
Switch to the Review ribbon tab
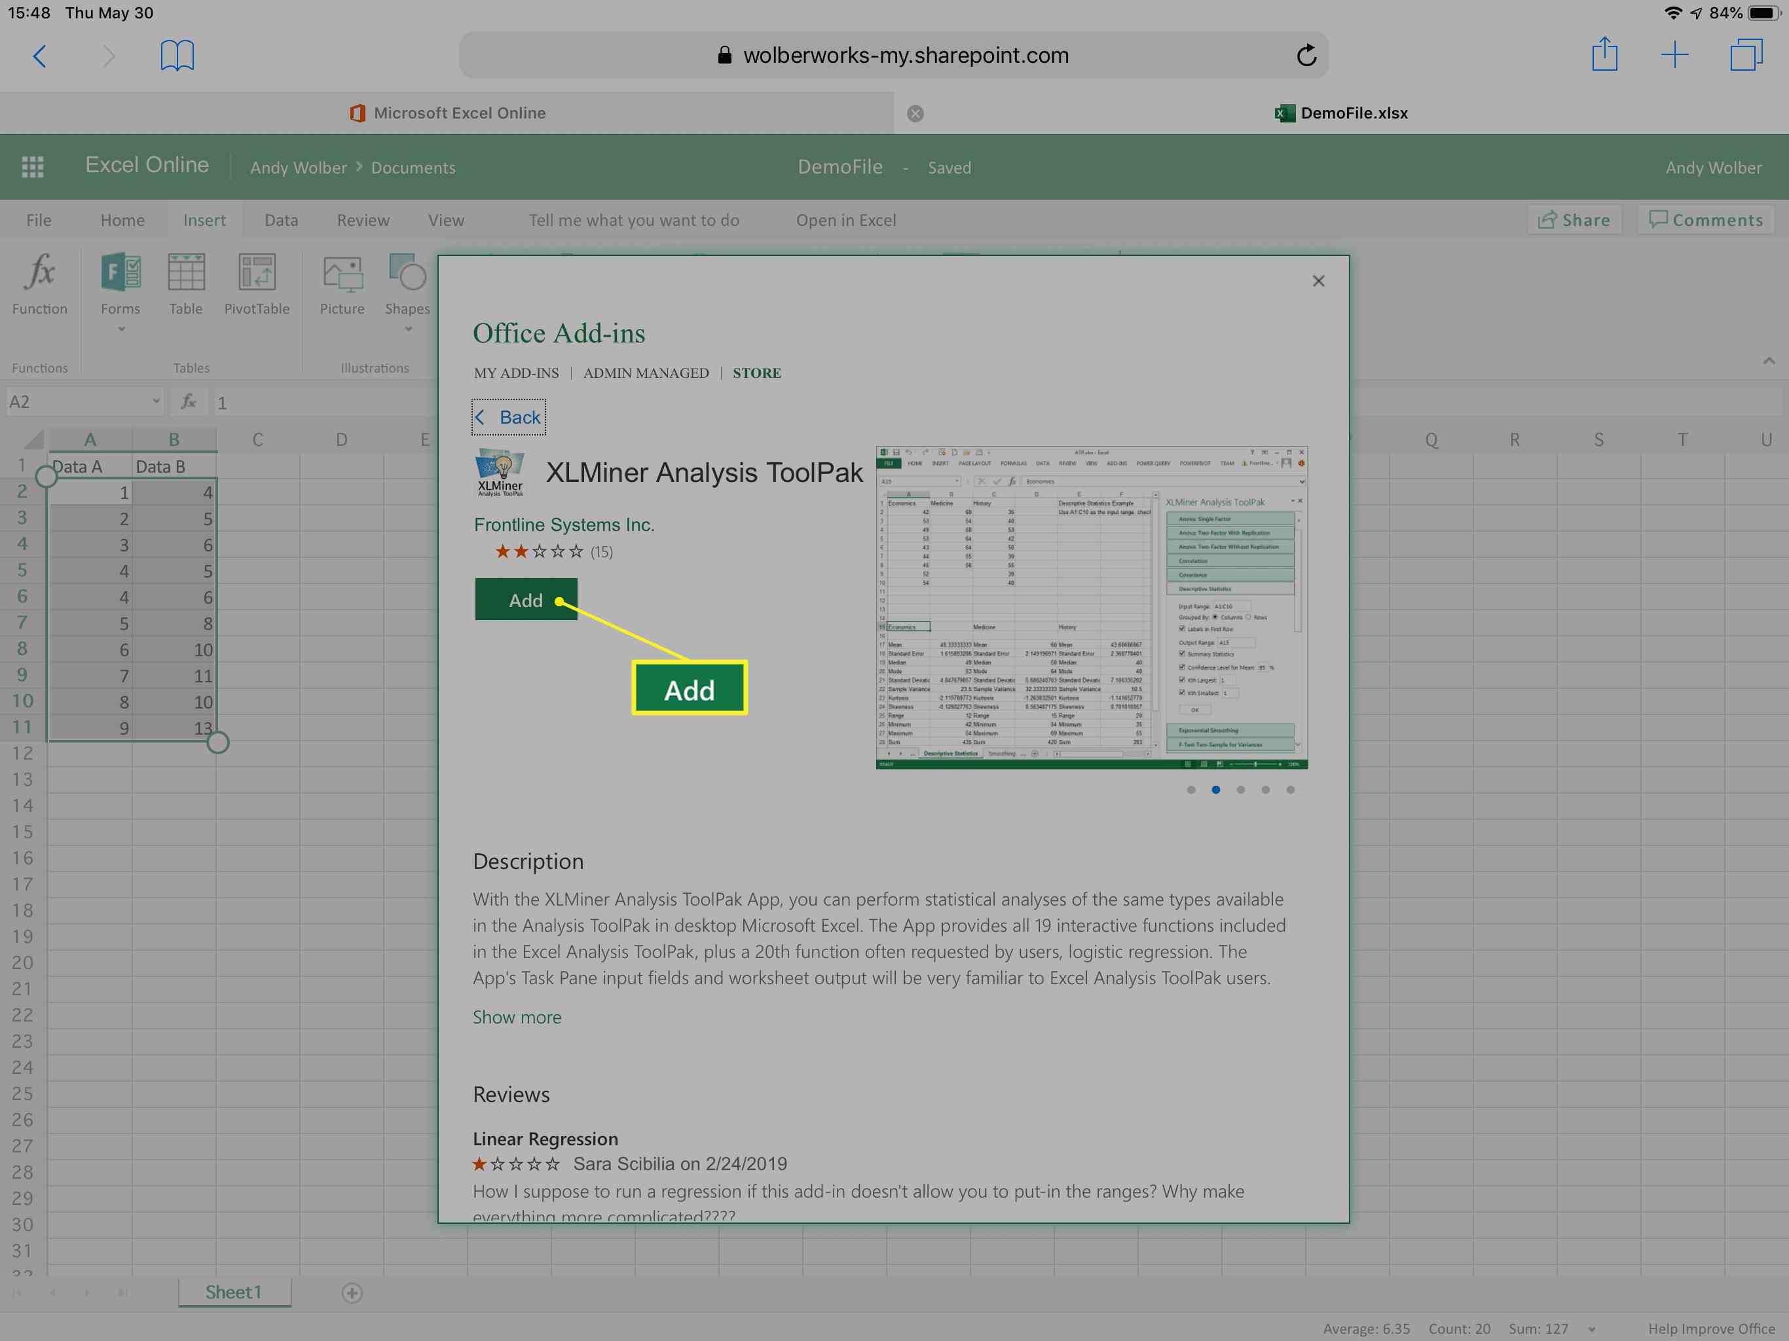[363, 220]
